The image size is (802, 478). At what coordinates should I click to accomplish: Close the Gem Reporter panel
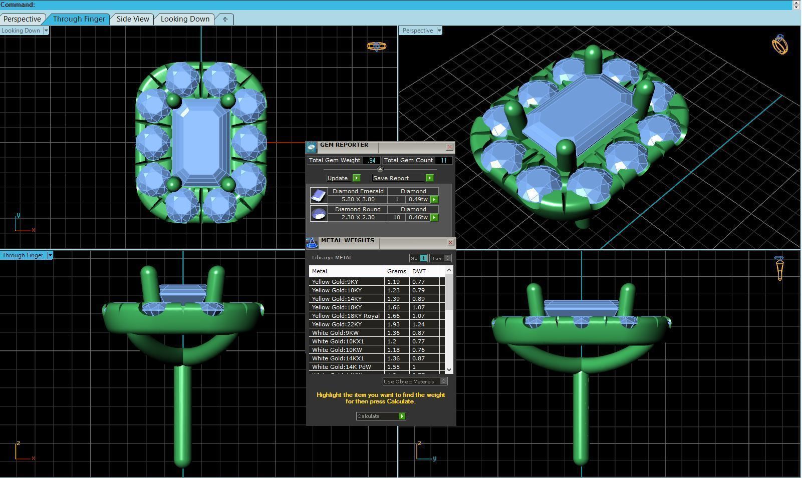[449, 147]
